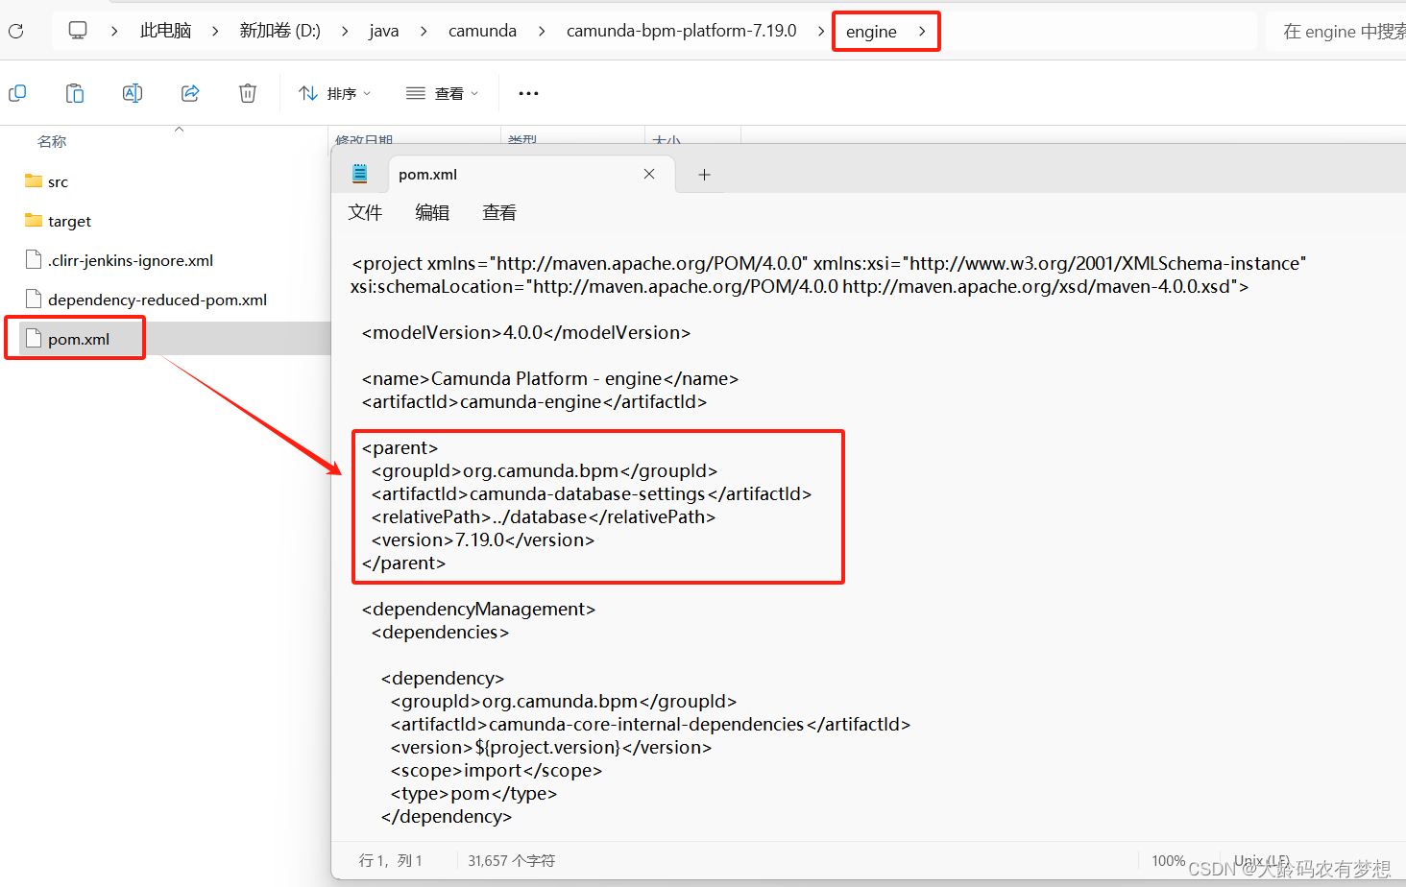Open the 编辑 menu in Notepad
Image resolution: width=1406 pixels, height=887 pixels.
[432, 212]
